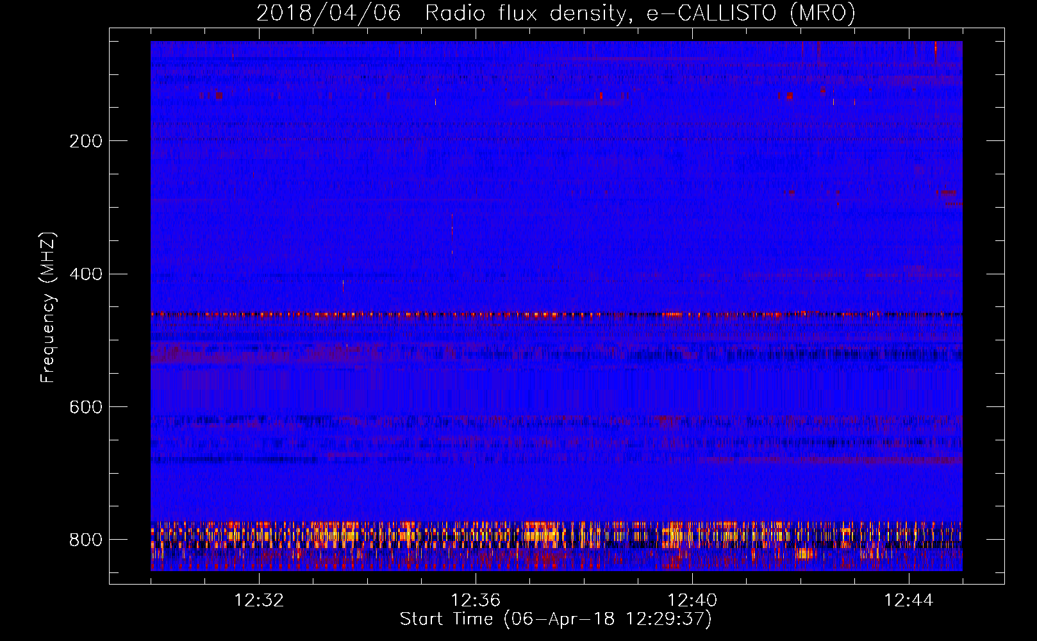The height and width of the screenshot is (641, 1037).
Task: Click the 12:44 time tick label
Action: pyautogui.click(x=909, y=601)
